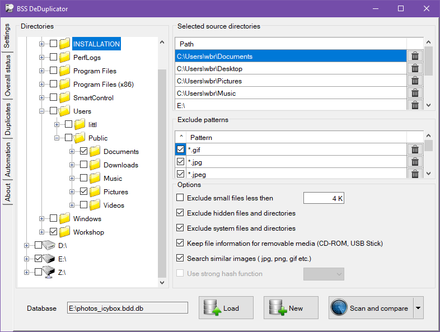
Task: Open the Scan and compare dropdown arrow
Action: (x=418, y=308)
